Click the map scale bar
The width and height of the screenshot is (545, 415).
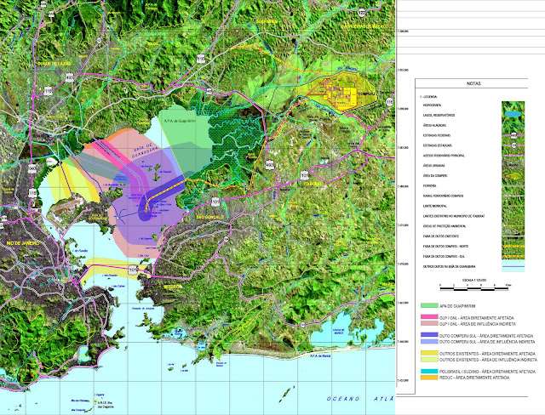tap(473, 287)
